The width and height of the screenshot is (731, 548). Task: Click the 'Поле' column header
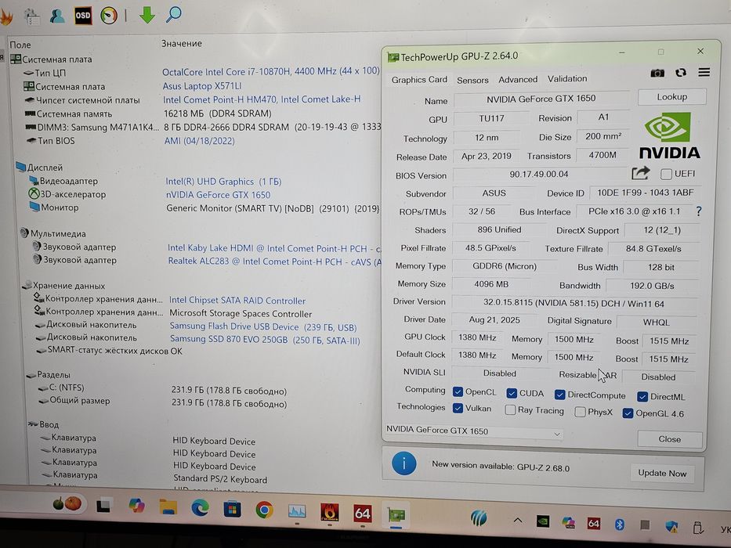tap(20, 45)
